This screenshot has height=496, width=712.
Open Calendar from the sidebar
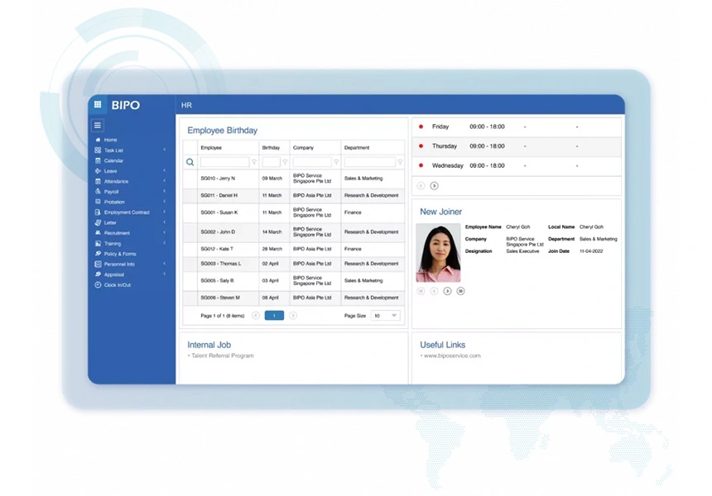113,160
